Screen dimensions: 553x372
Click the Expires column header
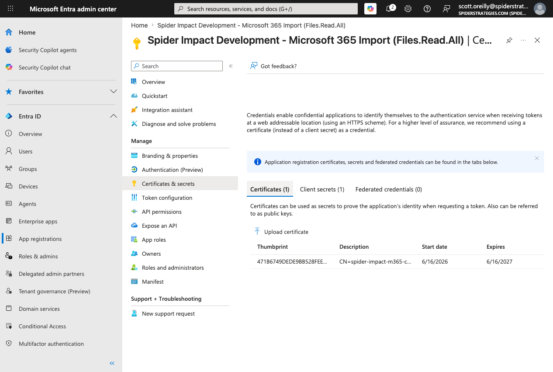click(x=496, y=247)
